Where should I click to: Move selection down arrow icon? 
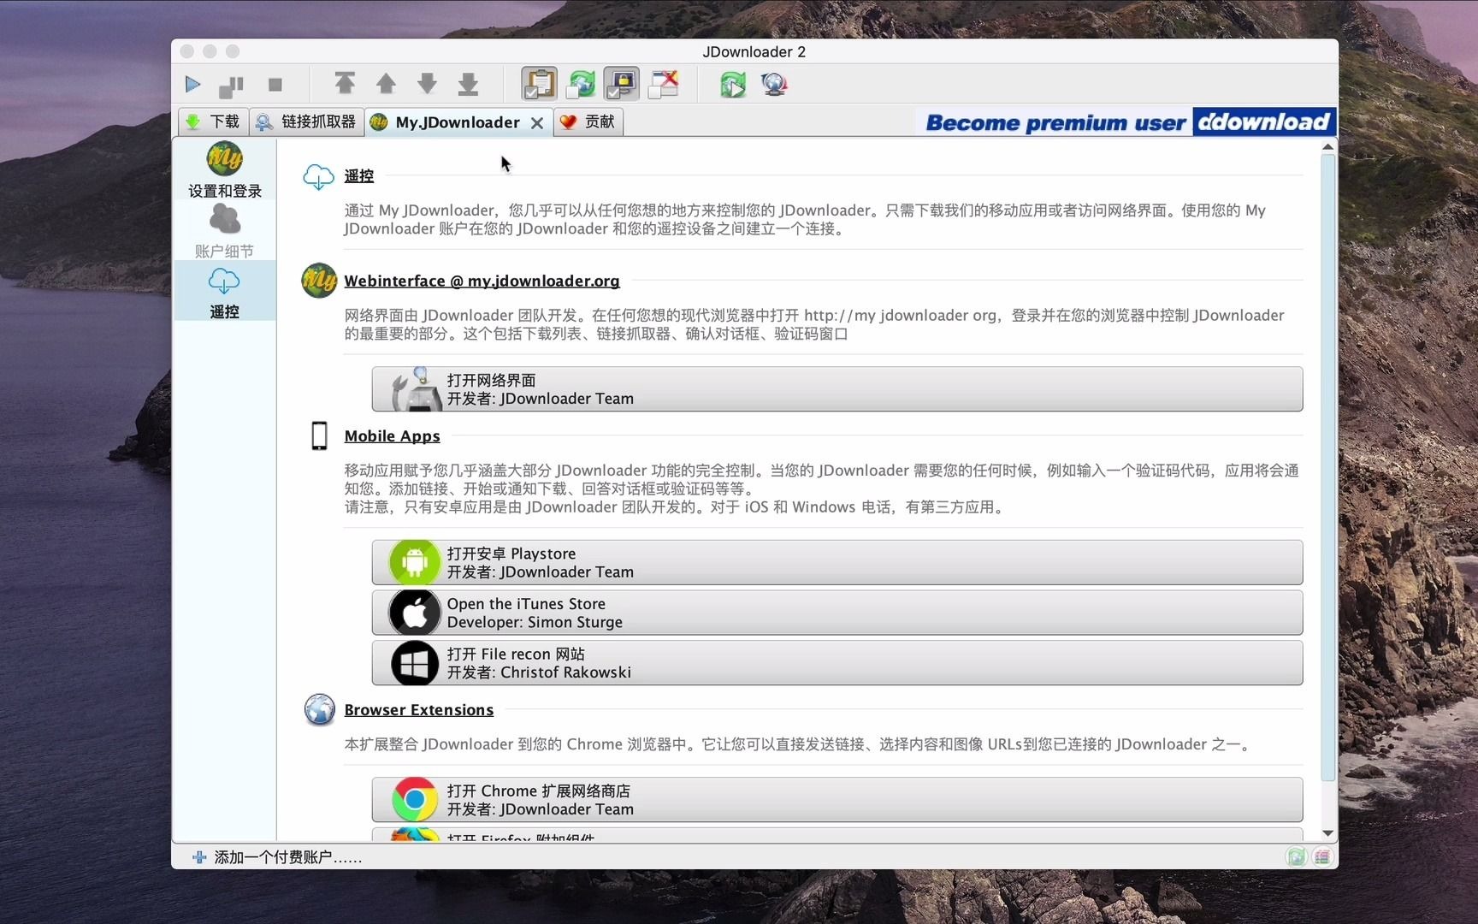tap(427, 84)
